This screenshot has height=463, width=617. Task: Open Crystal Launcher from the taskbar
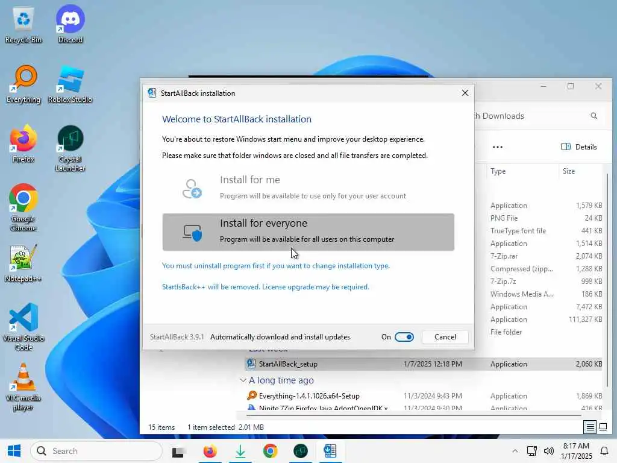pos(300,451)
